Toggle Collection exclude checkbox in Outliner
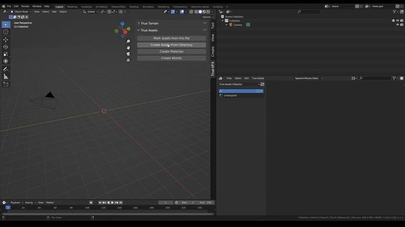Viewport: 405px width, 227px height. pos(394,21)
